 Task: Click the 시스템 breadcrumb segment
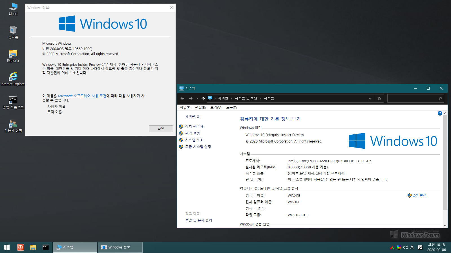[269, 98]
